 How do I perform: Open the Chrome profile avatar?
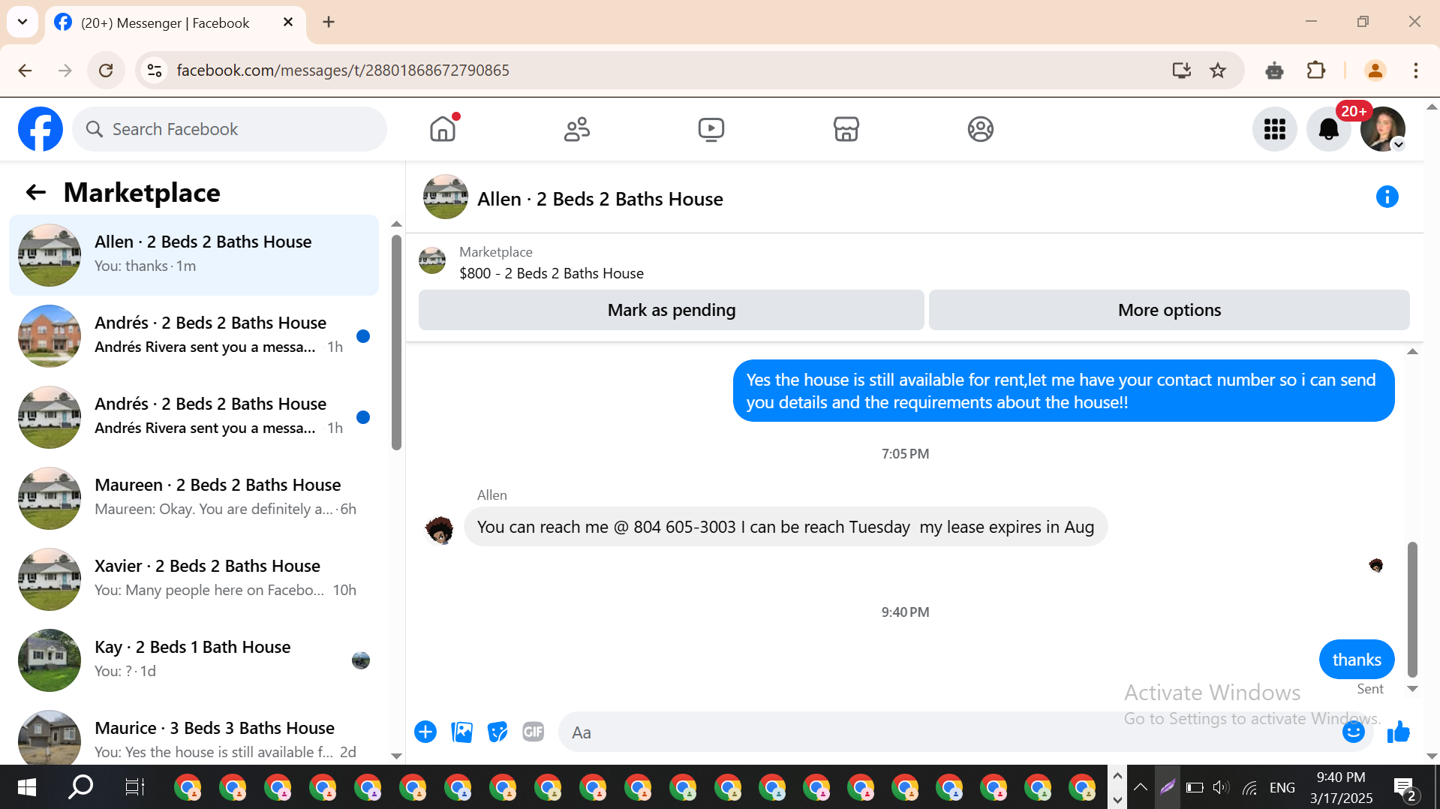1375,71
